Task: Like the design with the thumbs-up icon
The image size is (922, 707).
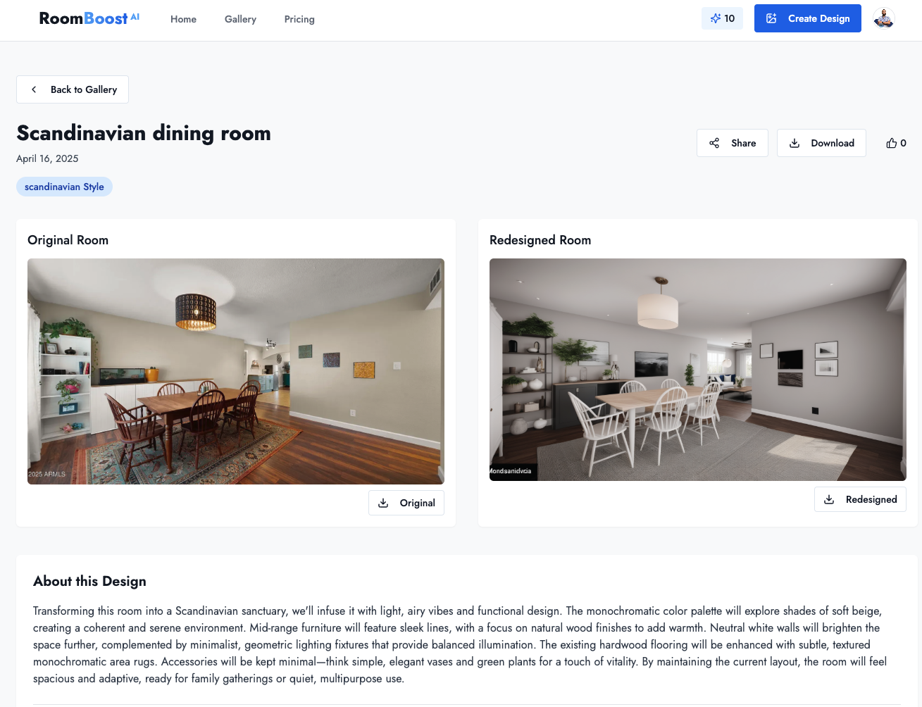Action: pos(892,143)
